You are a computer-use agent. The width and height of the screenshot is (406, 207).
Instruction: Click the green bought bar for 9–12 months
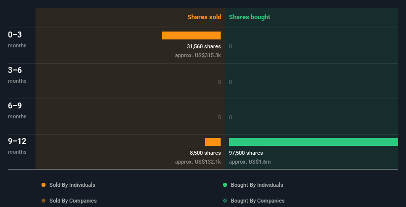tap(313, 142)
